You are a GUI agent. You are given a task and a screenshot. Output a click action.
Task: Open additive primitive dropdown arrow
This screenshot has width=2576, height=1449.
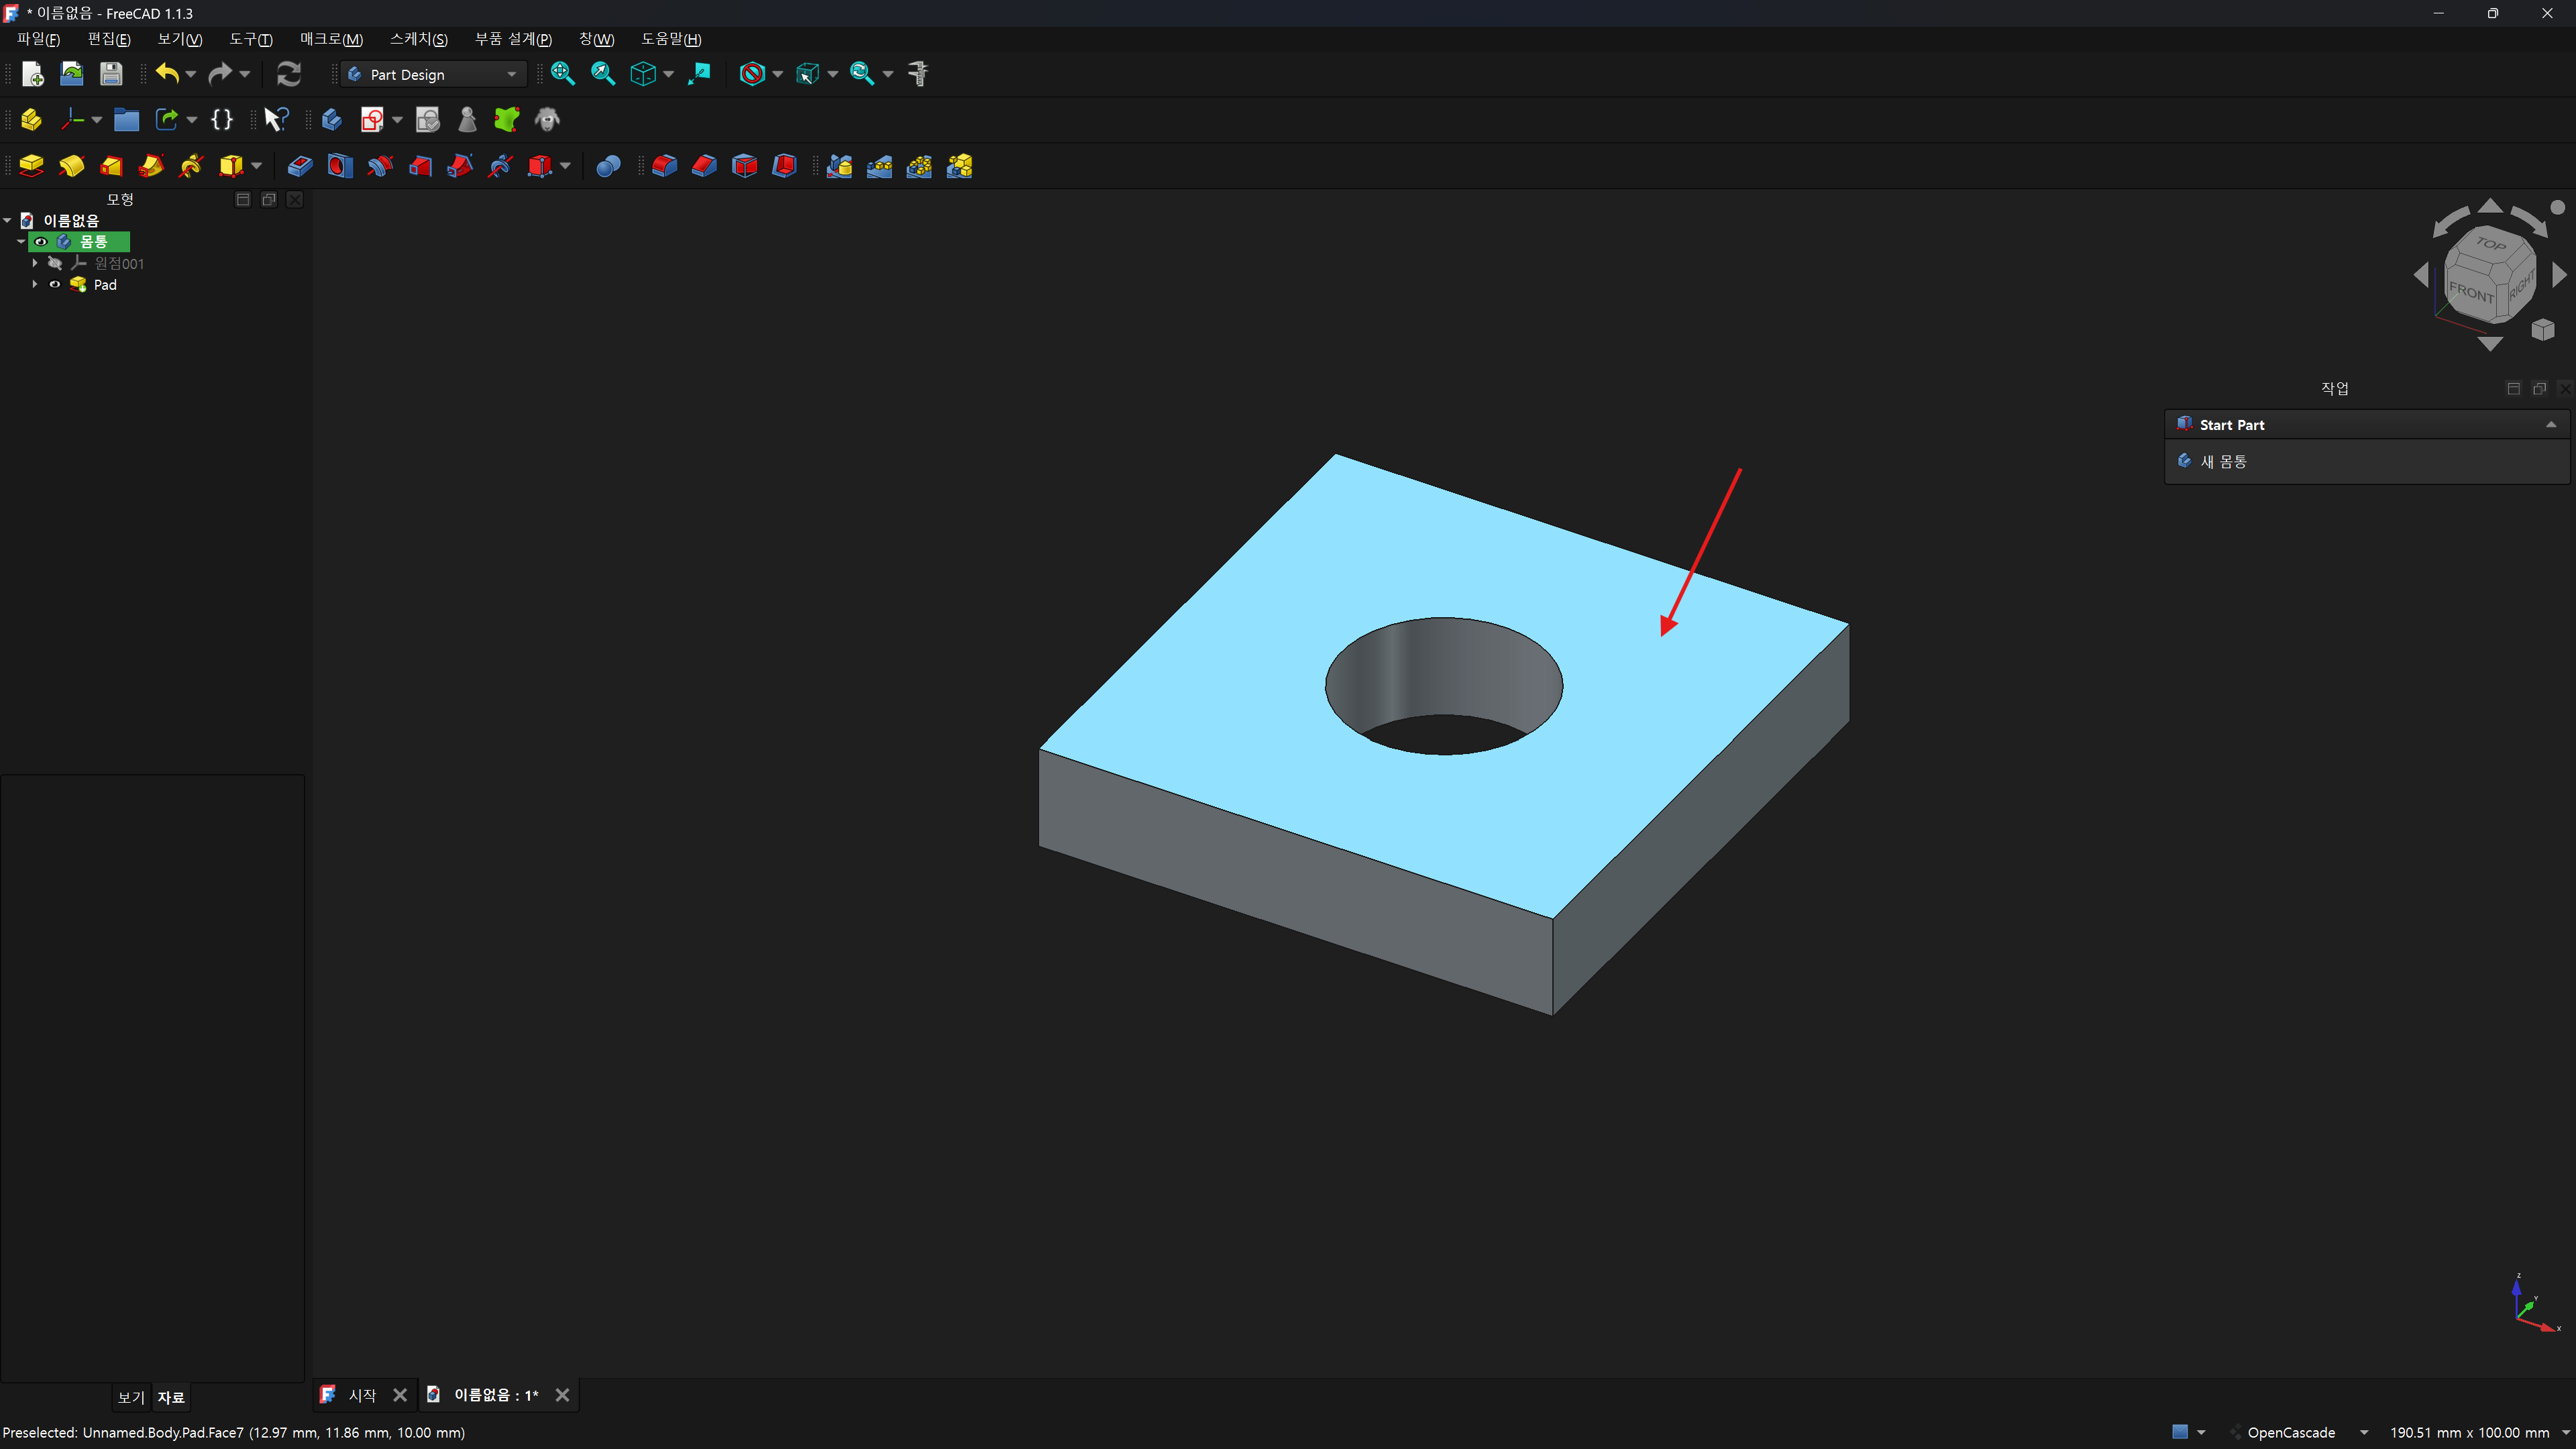click(257, 166)
